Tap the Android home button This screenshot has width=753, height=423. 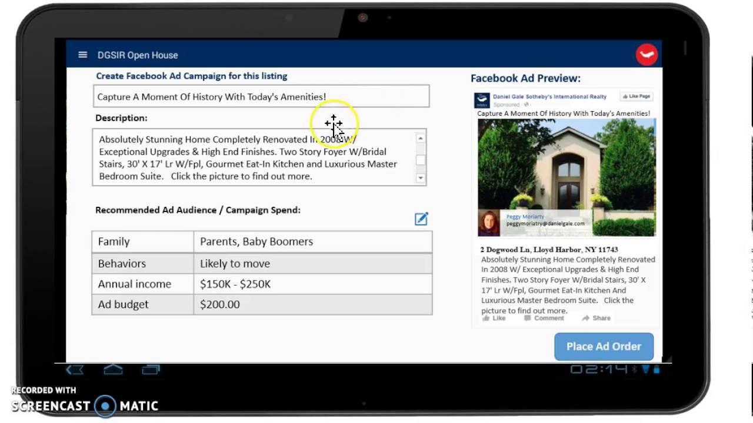(113, 370)
